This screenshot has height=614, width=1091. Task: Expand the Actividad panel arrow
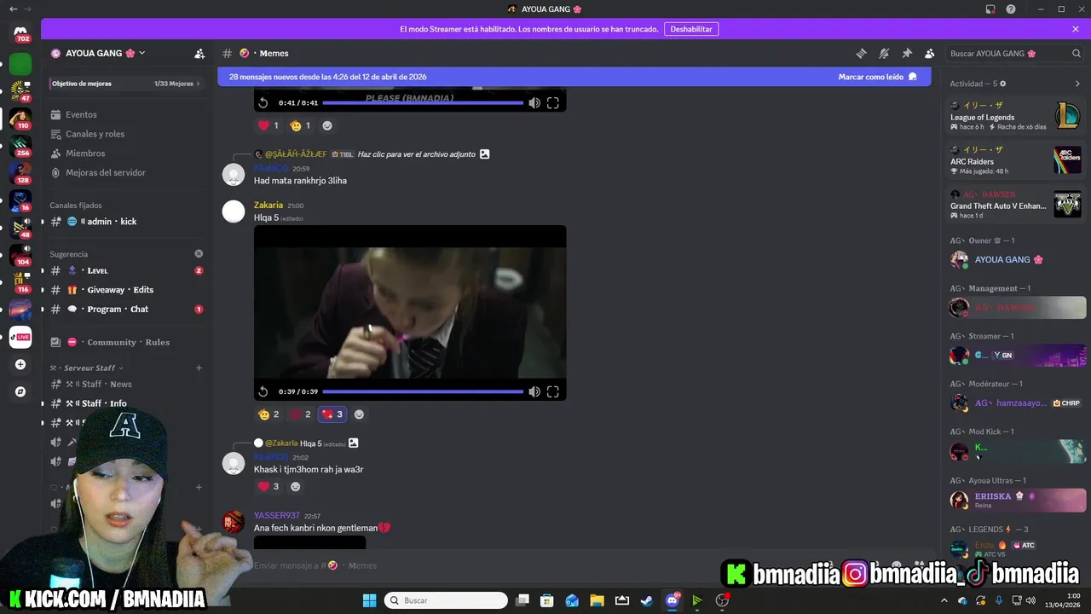click(x=1077, y=84)
